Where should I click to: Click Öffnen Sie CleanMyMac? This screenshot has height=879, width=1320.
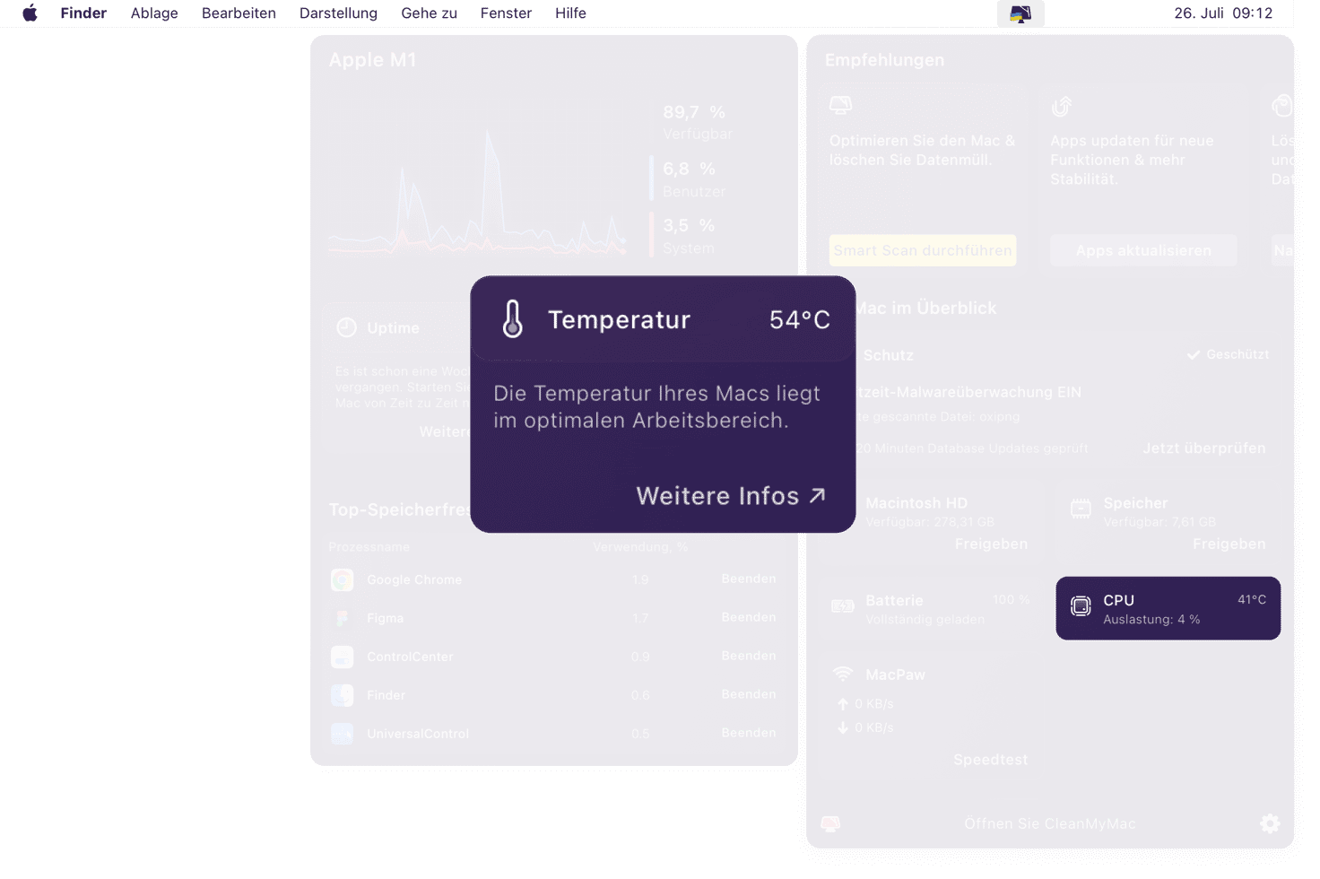point(1050,823)
